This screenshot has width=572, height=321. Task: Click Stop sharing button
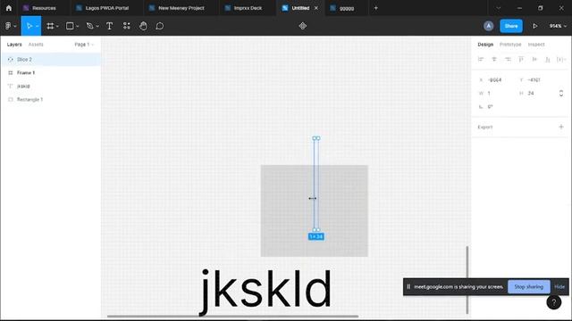click(528, 287)
